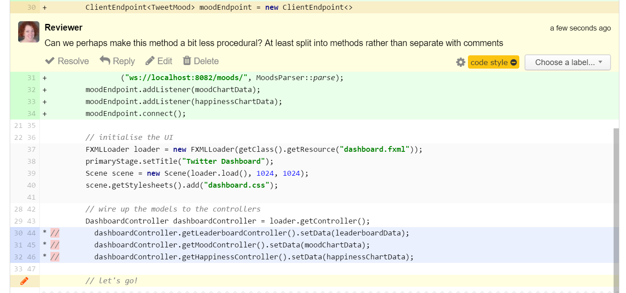Select the moodEndpoint.connect(); code line

136,113
